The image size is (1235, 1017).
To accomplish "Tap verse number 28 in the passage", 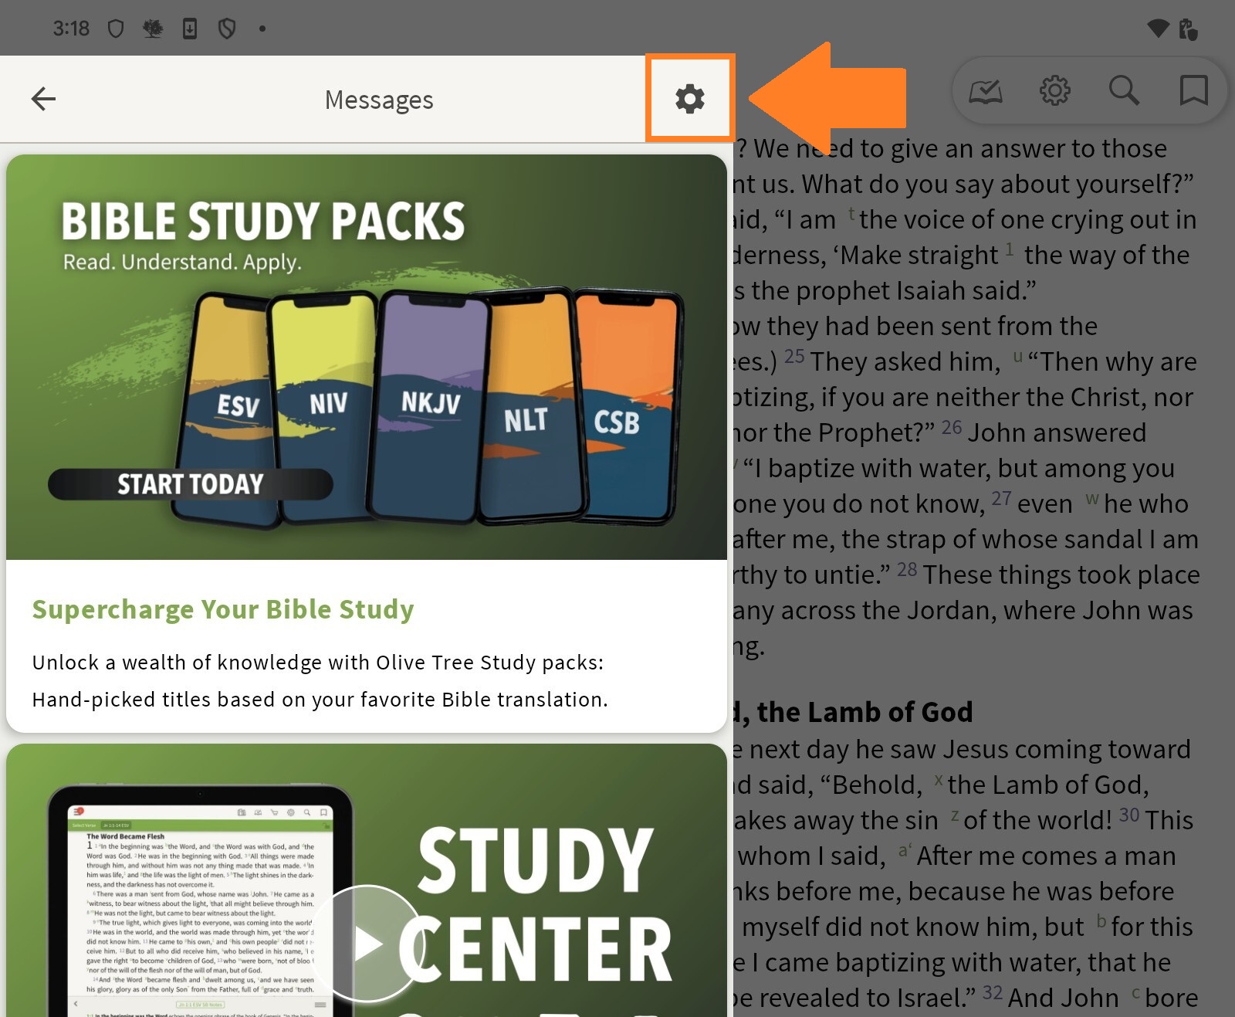I will [907, 570].
